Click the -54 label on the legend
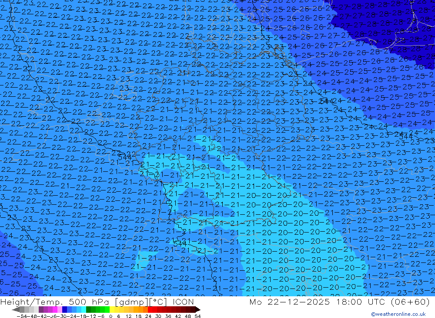Viewport: 435px width, 318px height. (x=22, y=316)
